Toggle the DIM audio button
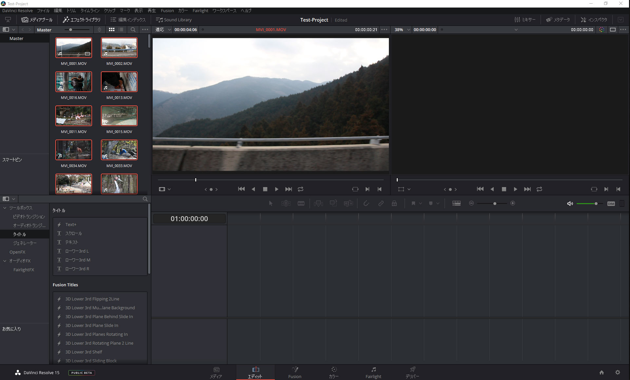The height and width of the screenshot is (380, 630). [611, 204]
